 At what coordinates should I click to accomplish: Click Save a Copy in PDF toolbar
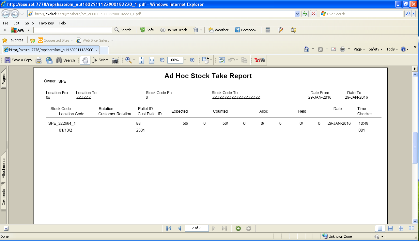point(18,60)
